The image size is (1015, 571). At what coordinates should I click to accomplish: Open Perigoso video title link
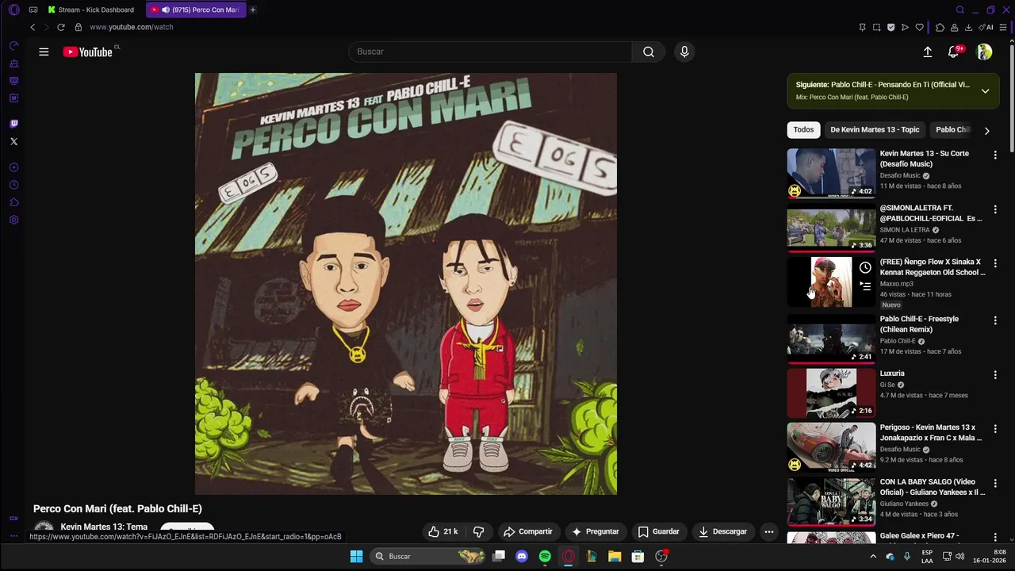tap(930, 432)
